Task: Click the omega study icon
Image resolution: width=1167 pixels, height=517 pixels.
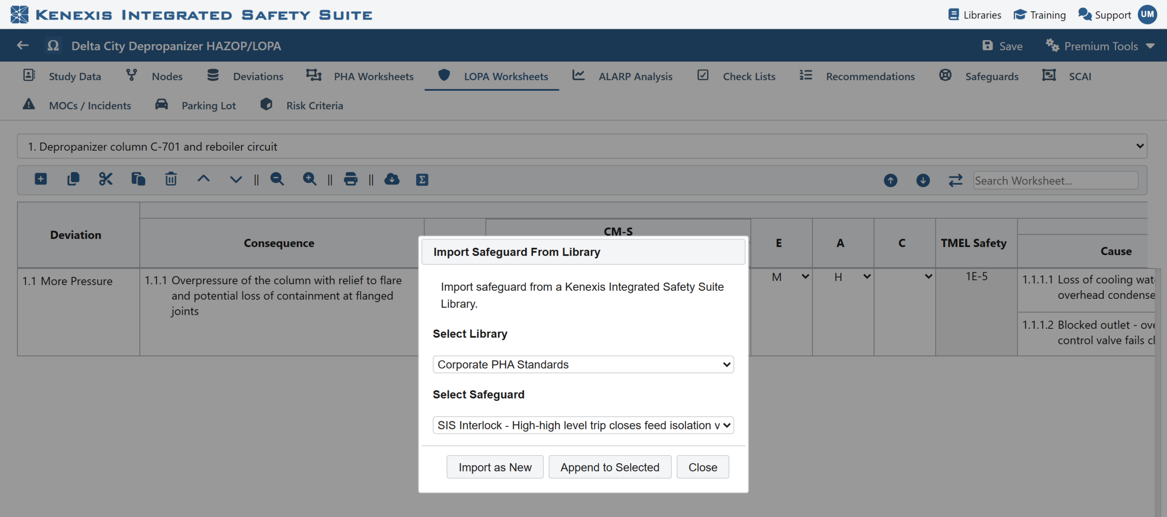Action: coord(53,46)
